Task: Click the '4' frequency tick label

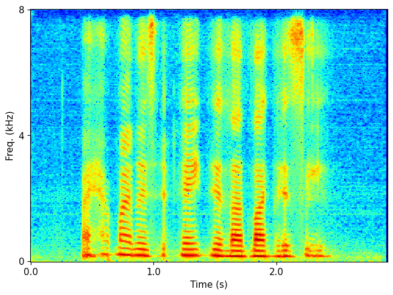Action: [22, 136]
